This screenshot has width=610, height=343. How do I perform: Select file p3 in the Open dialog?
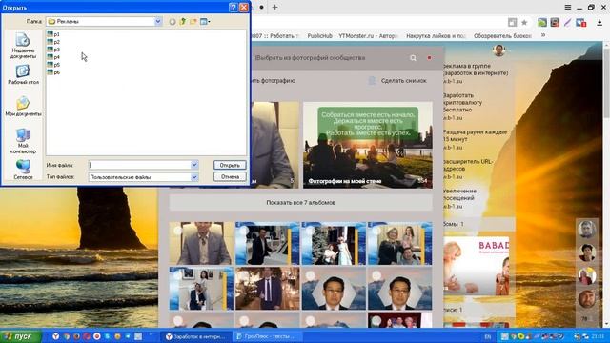(53, 50)
